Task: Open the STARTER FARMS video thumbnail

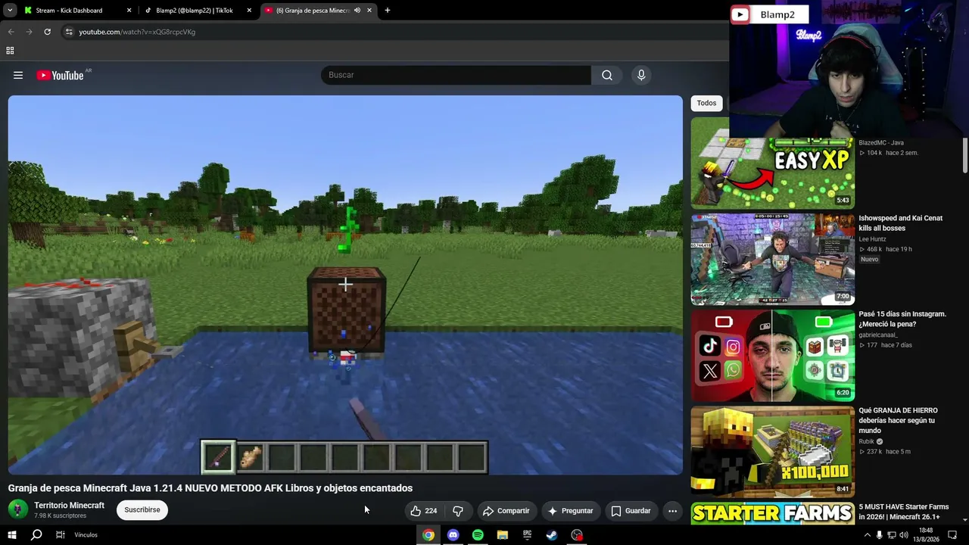Action: pos(772,512)
